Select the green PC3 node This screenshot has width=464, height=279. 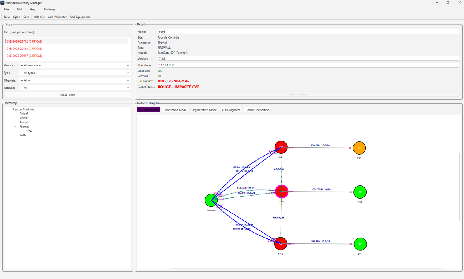[360, 244]
